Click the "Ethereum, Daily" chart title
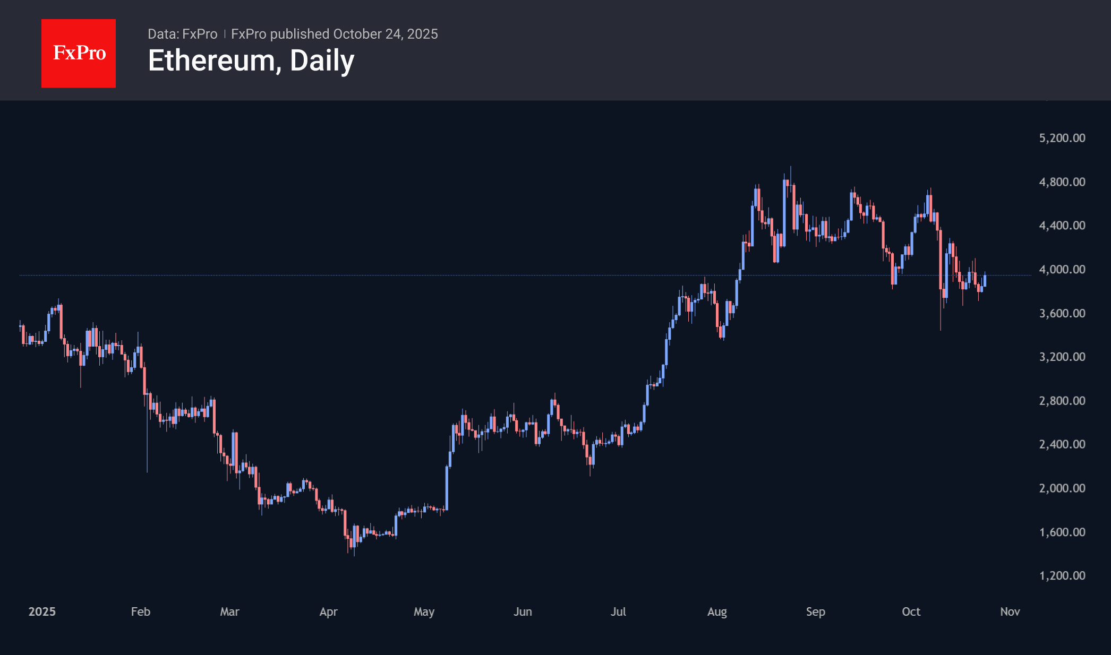The height and width of the screenshot is (655, 1111). (251, 61)
